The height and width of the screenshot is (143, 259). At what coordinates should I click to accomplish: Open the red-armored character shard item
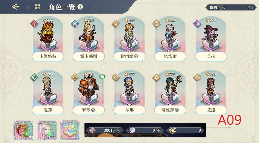tap(24, 130)
